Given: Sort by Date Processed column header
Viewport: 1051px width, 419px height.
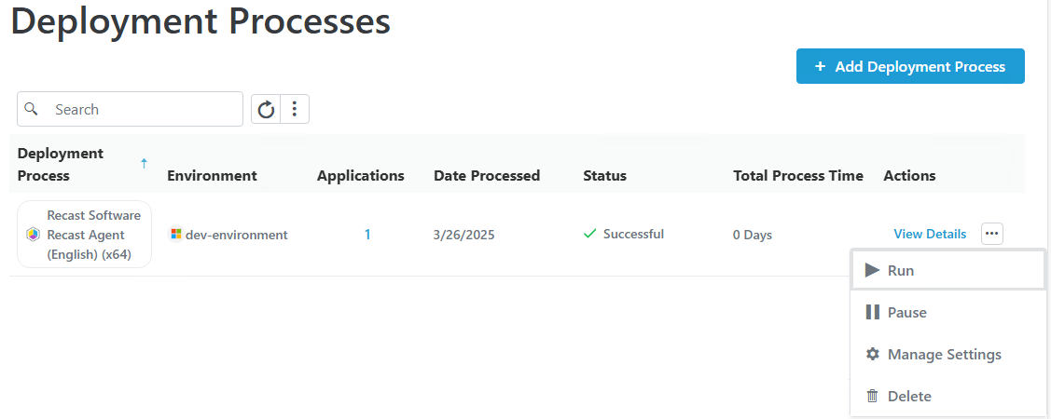Looking at the screenshot, I should coord(486,175).
